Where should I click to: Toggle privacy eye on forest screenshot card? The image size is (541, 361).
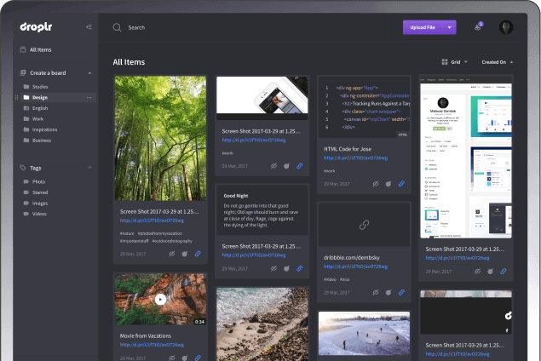pyautogui.click(x=172, y=254)
